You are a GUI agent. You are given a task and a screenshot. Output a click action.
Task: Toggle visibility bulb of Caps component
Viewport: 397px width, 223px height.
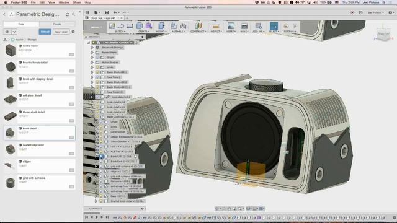pos(101,196)
